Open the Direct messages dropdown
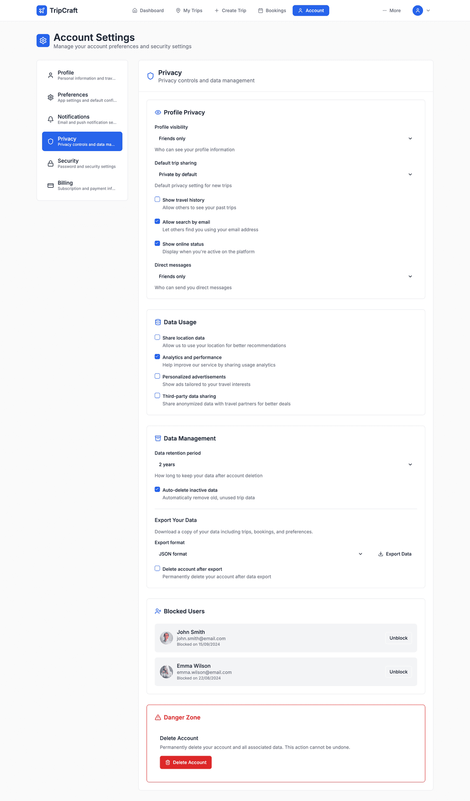 click(285, 276)
